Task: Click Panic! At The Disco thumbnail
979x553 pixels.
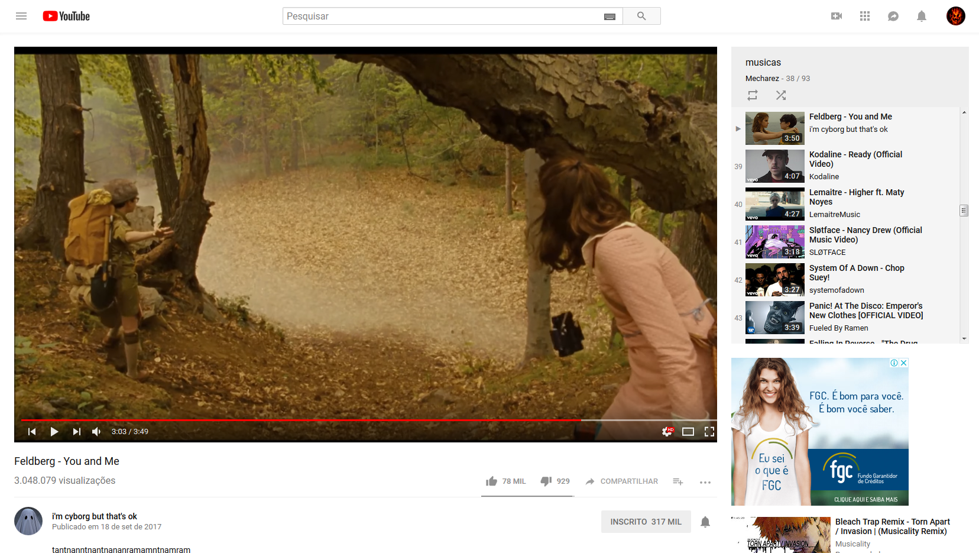Action: click(x=775, y=318)
